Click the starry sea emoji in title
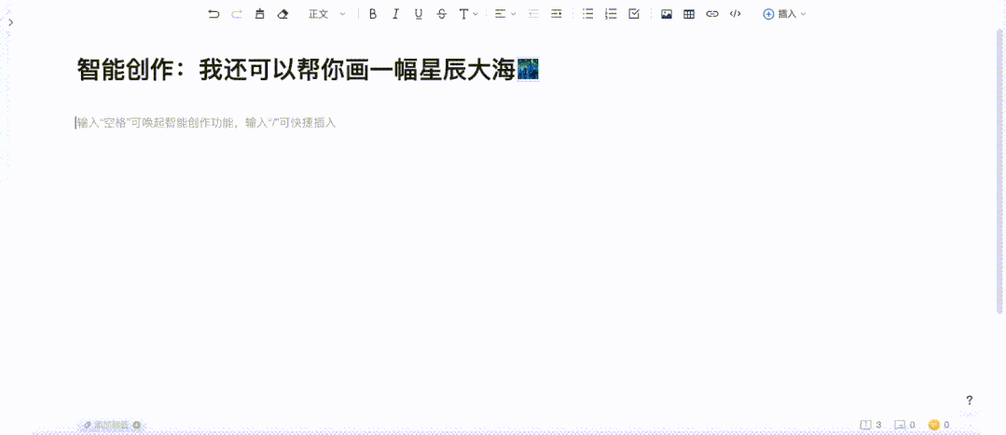 [528, 69]
